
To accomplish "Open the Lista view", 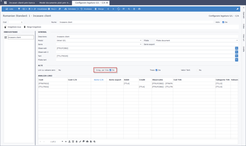I will click(9, 9).
